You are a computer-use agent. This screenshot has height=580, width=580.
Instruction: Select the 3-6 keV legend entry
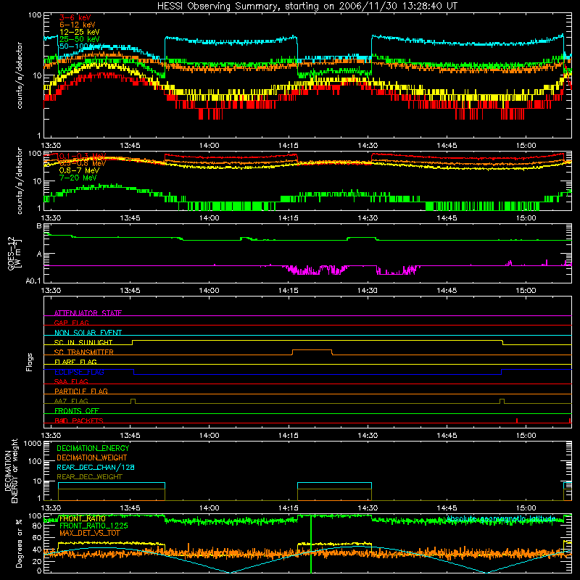click(x=75, y=17)
